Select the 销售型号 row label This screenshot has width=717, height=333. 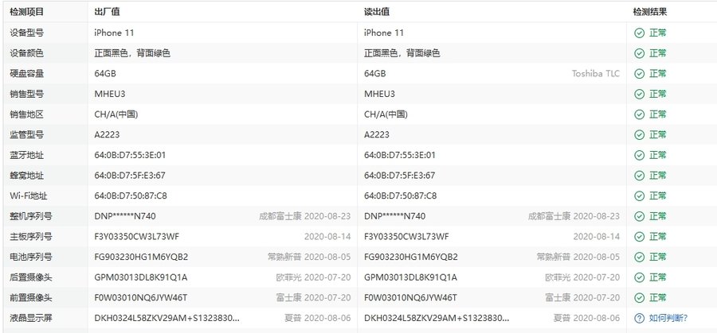pyautogui.click(x=27, y=94)
